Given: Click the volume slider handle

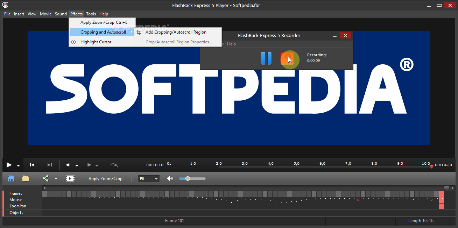Looking at the screenshot, I should 188,179.
